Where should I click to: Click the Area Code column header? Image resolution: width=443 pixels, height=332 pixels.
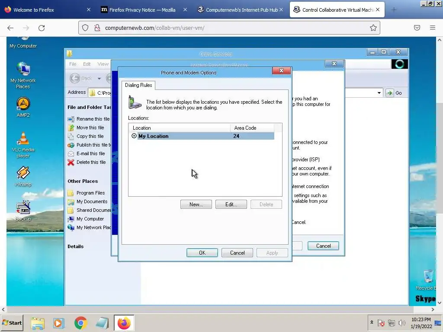(252, 128)
